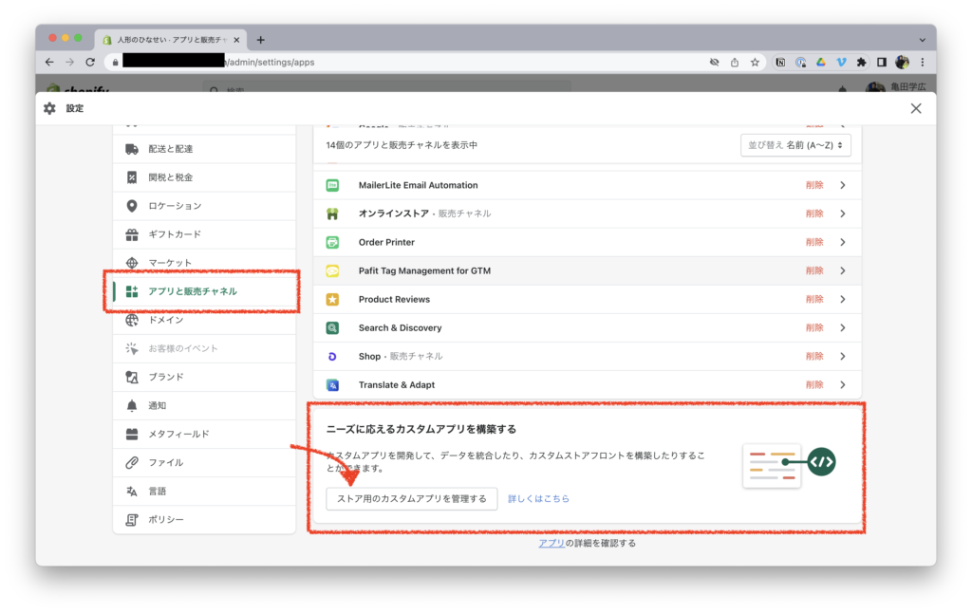This screenshot has height=613, width=972.
Task: Open ポリシー settings
Action: click(205, 519)
